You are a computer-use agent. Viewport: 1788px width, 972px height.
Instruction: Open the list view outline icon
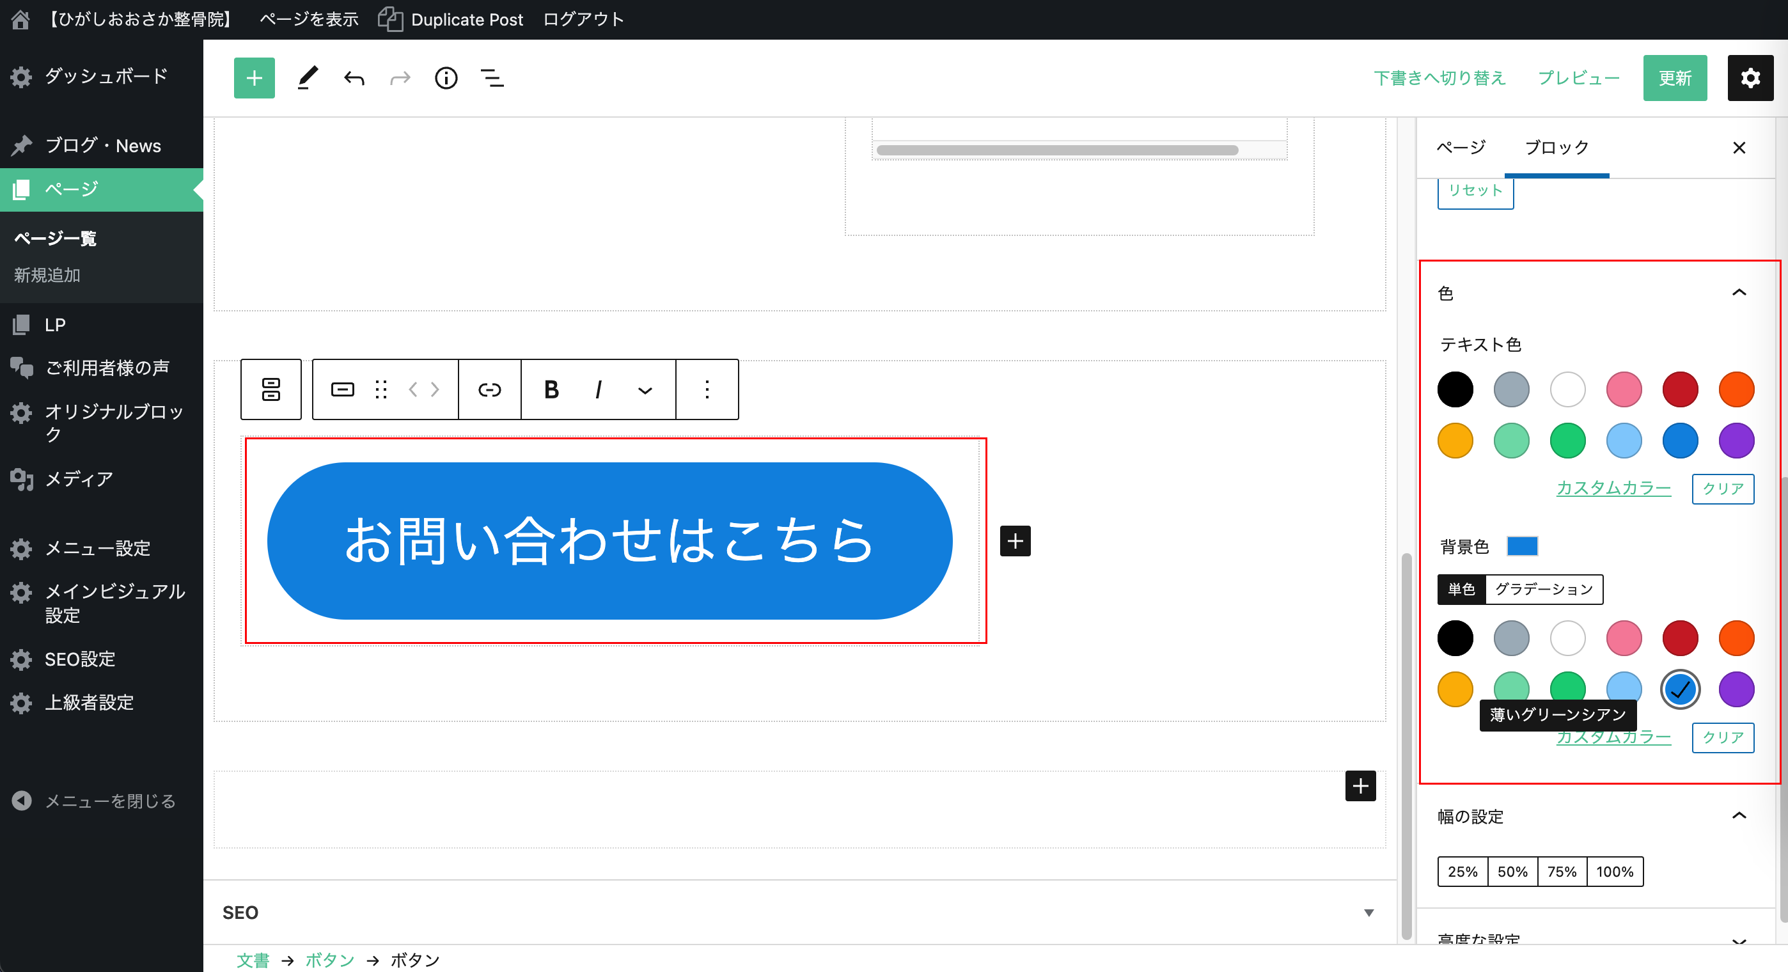tap(492, 78)
